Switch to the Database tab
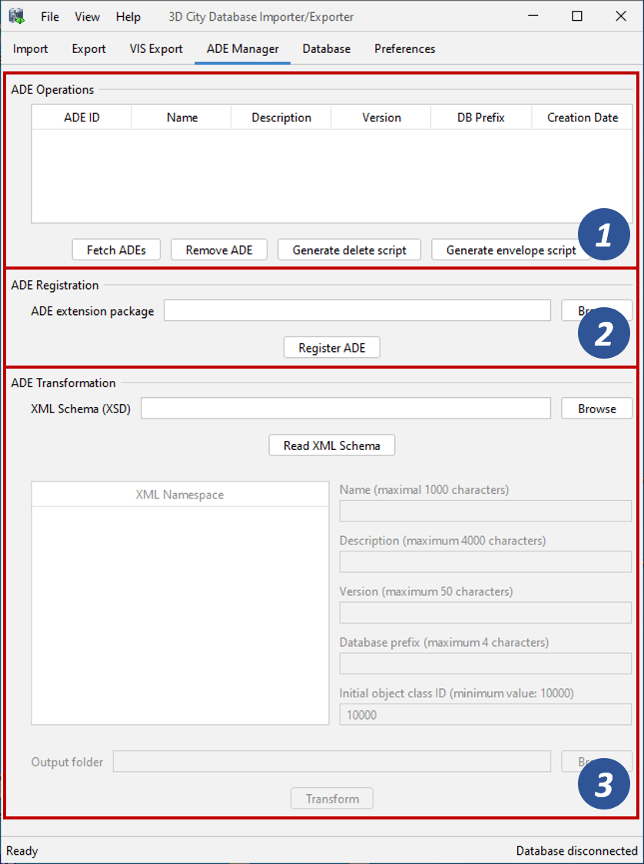Viewport: 644px width, 864px height. [327, 49]
